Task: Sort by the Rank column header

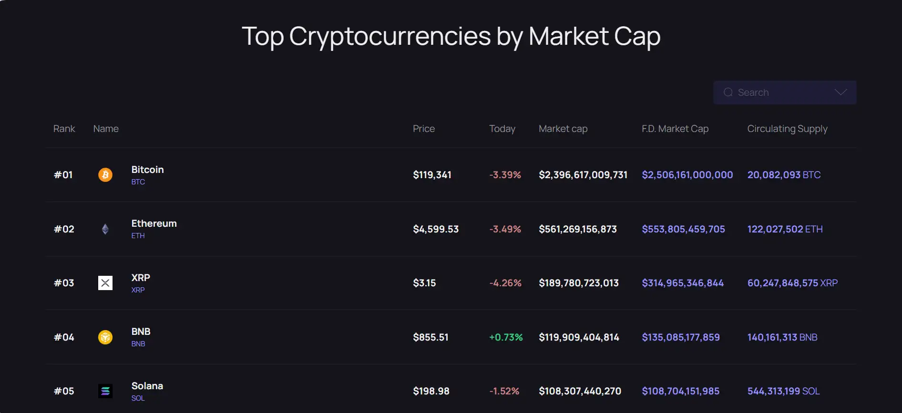Action: [64, 129]
